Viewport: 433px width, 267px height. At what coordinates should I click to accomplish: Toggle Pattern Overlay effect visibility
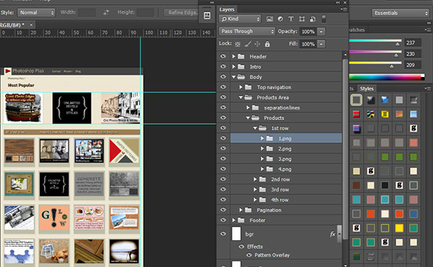(x=249, y=255)
